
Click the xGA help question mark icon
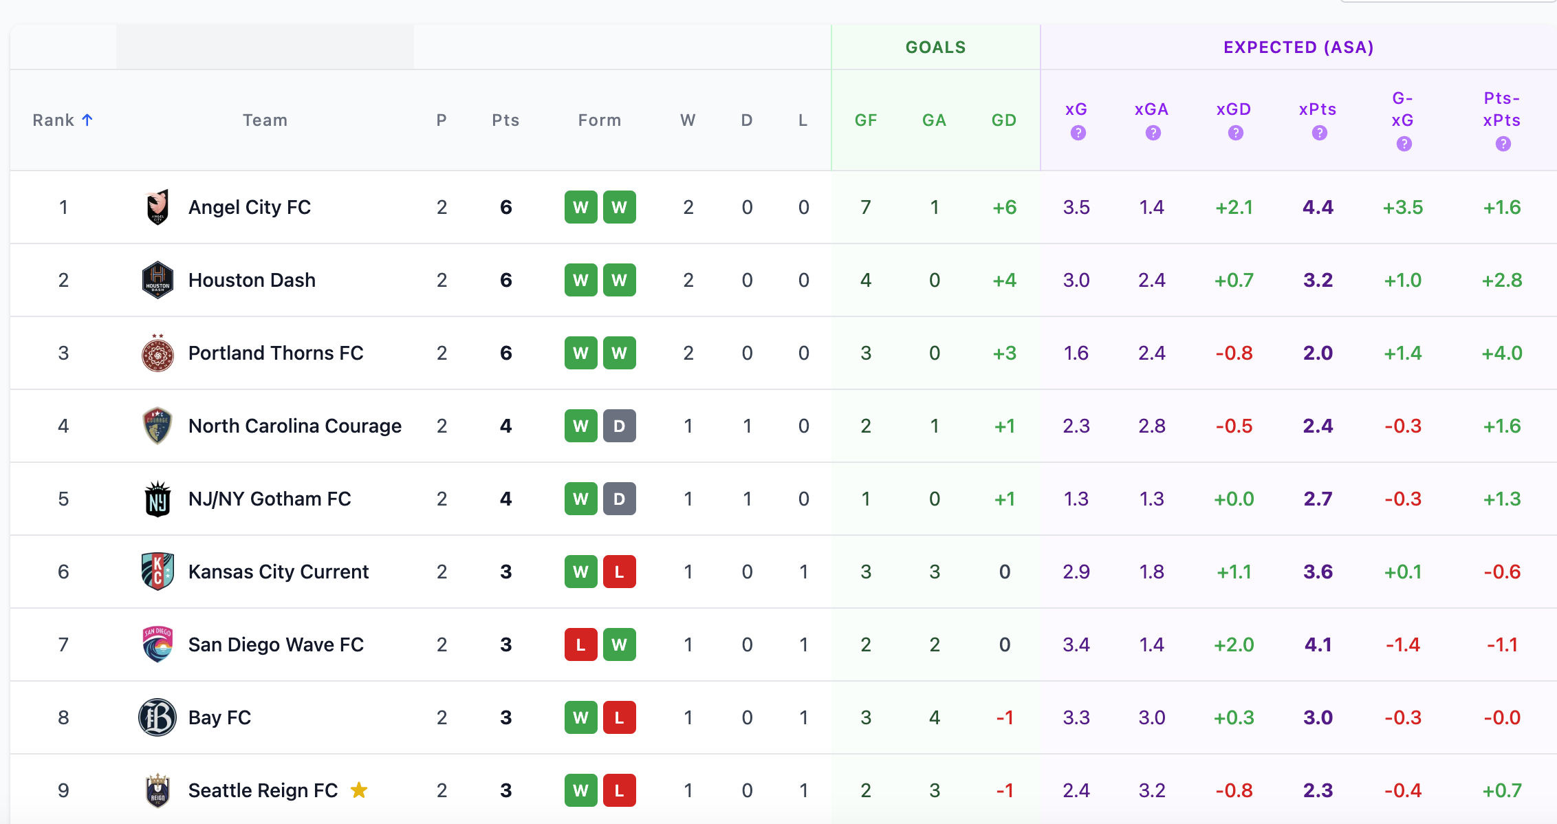[1153, 133]
